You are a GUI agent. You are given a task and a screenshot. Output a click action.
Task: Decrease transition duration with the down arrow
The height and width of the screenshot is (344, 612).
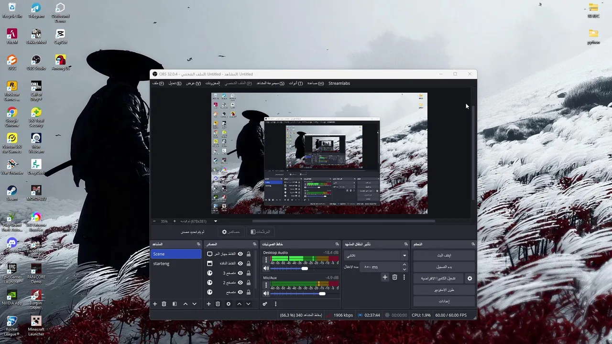coord(404,269)
